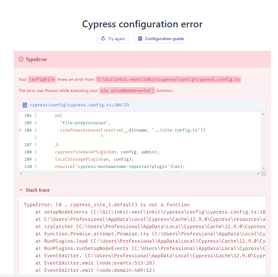Click the file icon beside cypress.config.ts path
This screenshot has width=278, height=277.
pyautogui.click(x=25, y=105)
